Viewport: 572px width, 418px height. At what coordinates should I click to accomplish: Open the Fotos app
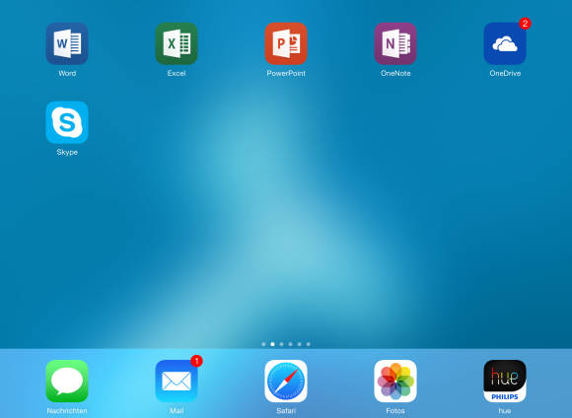(395, 381)
